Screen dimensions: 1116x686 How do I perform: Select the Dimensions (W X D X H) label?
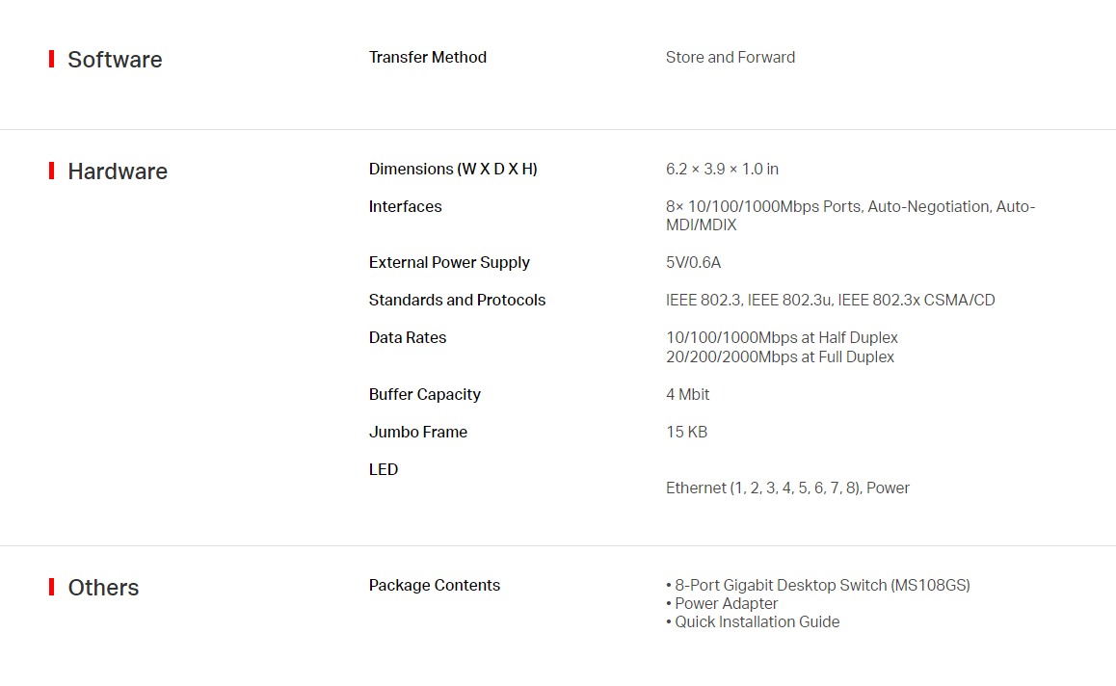[x=453, y=169]
